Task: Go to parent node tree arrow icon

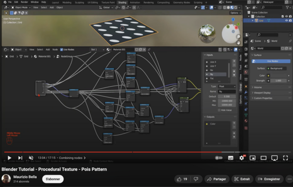Action: click(x=220, y=50)
